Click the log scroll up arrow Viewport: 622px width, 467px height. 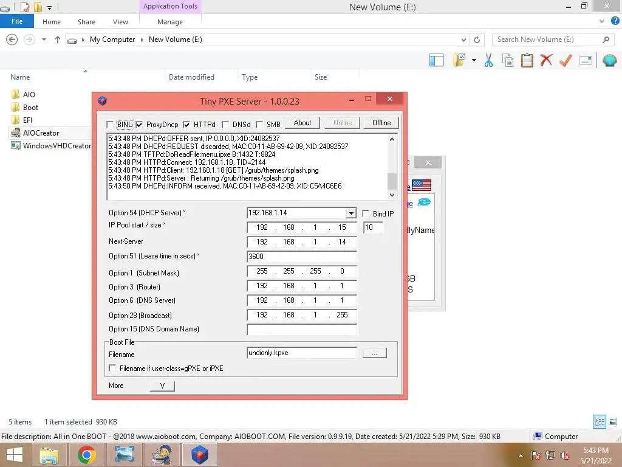(392, 139)
